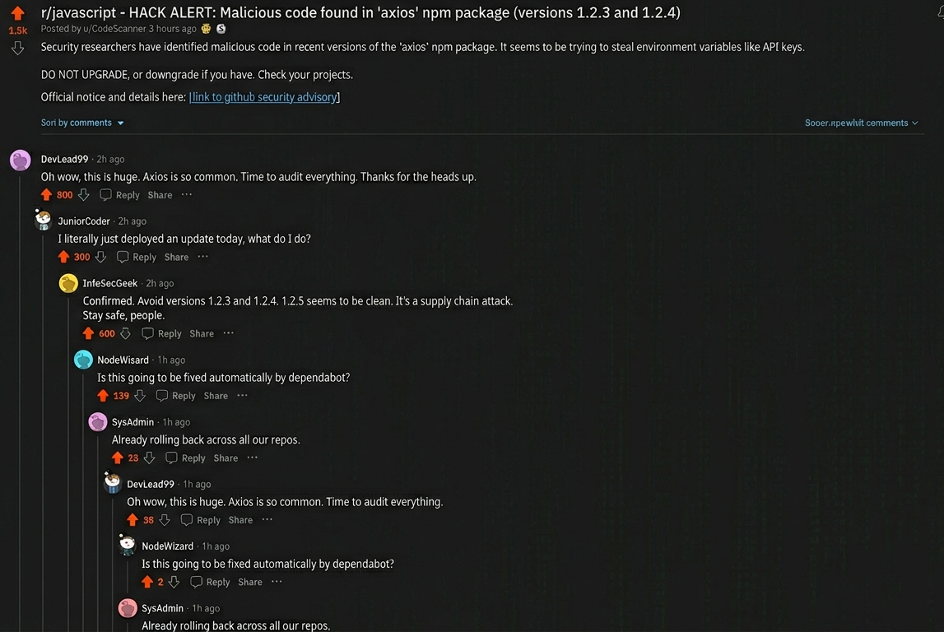The width and height of the screenshot is (944, 632).
Task: Downvote the main axios post
Action: click(17, 48)
